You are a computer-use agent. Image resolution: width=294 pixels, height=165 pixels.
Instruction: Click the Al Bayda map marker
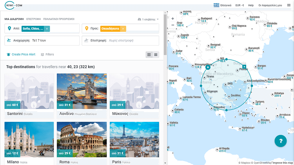217,150
